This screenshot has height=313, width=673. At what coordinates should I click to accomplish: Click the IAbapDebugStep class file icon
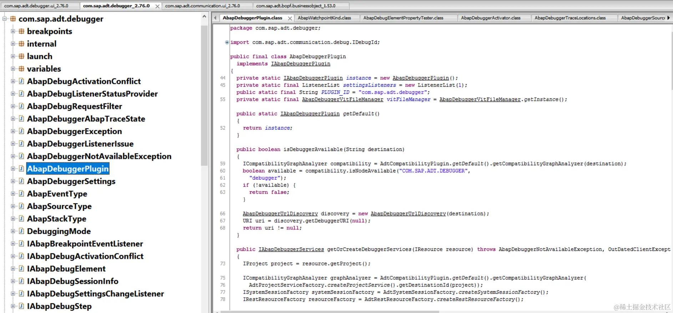[21, 306]
